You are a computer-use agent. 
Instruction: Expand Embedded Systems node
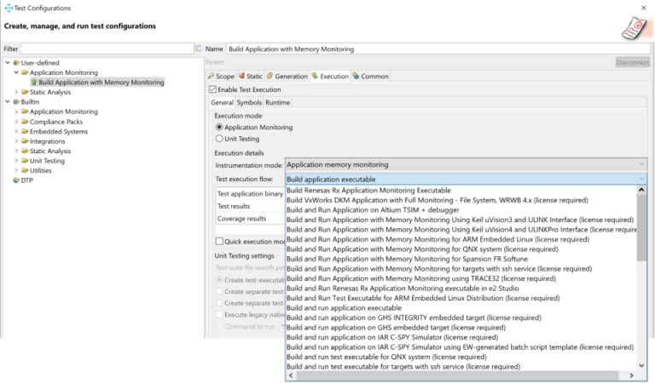pyautogui.click(x=16, y=131)
